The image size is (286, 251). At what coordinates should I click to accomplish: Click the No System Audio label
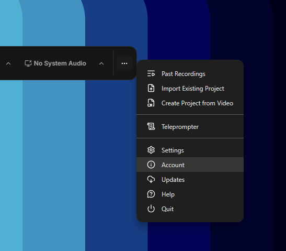[60, 63]
